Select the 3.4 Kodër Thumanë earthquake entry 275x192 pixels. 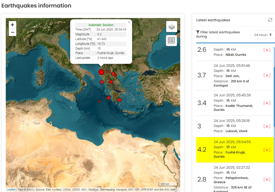[x=234, y=103]
